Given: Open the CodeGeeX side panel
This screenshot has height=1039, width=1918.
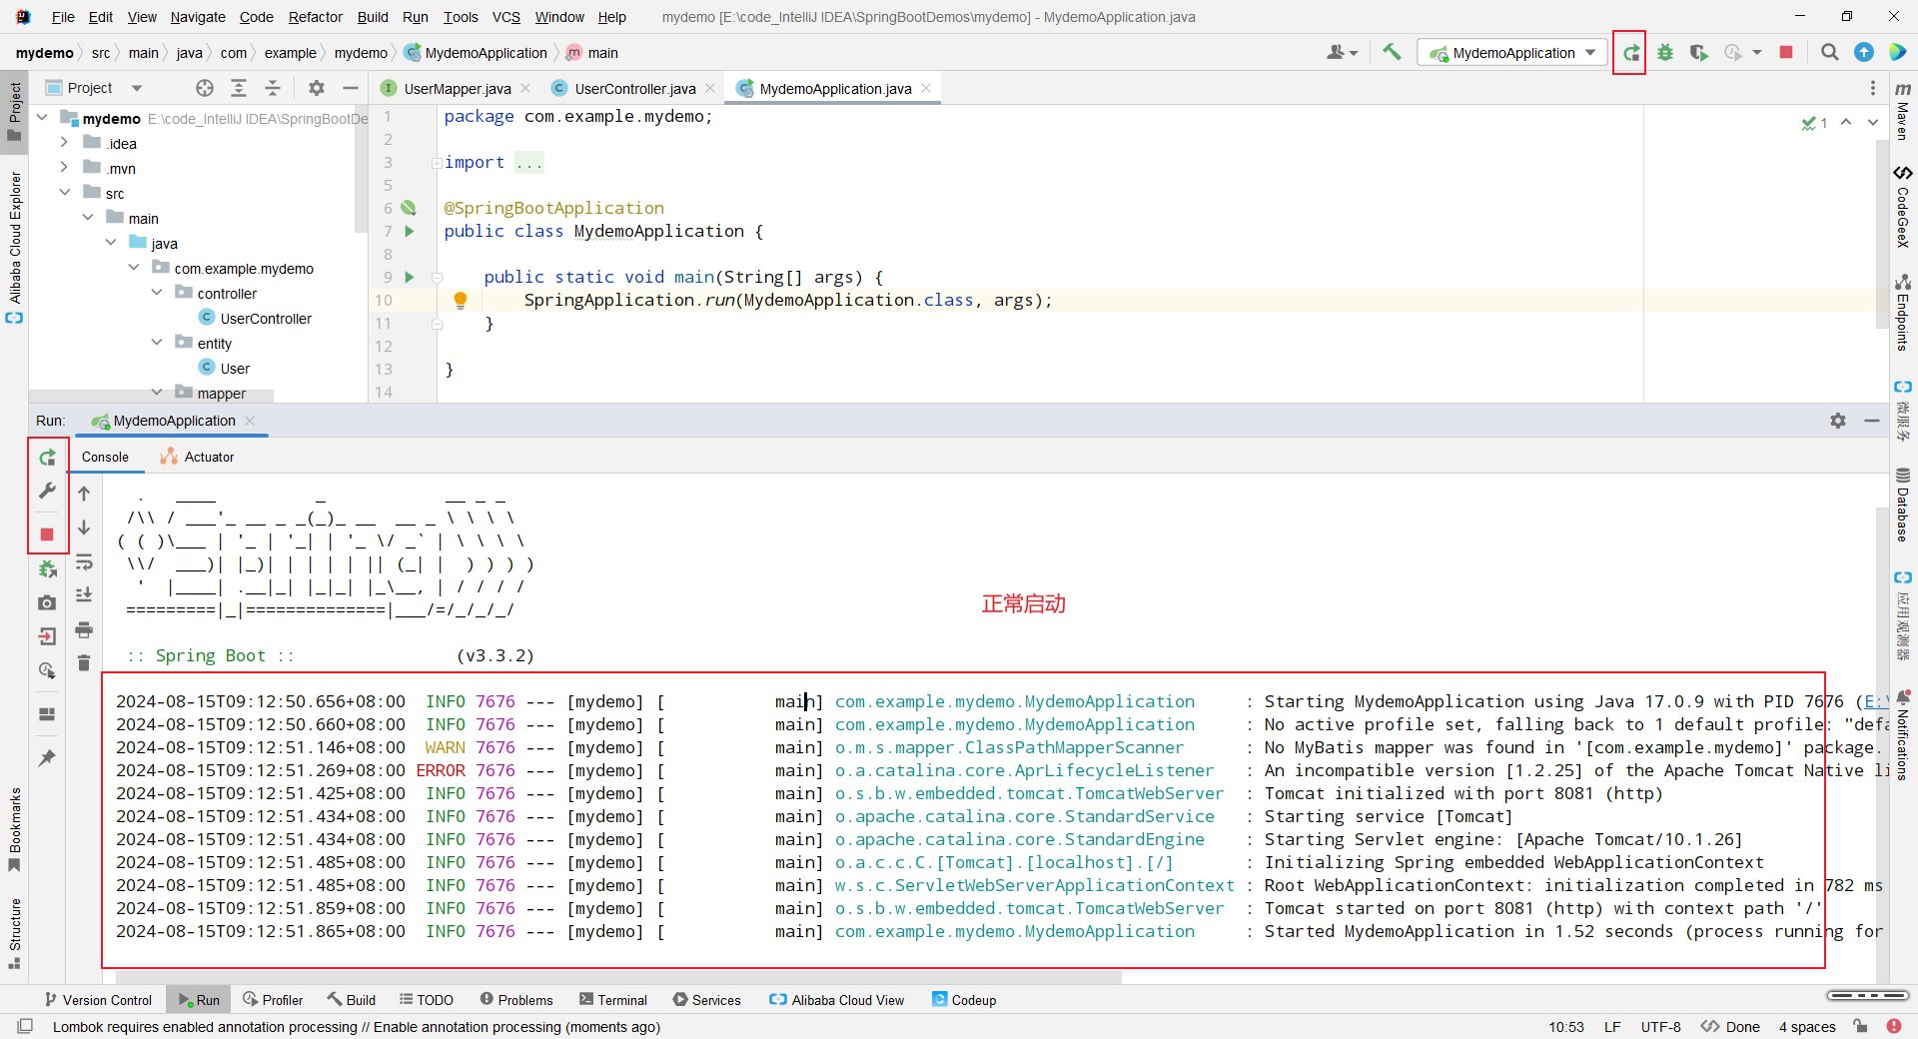Looking at the screenshot, I should [1903, 208].
